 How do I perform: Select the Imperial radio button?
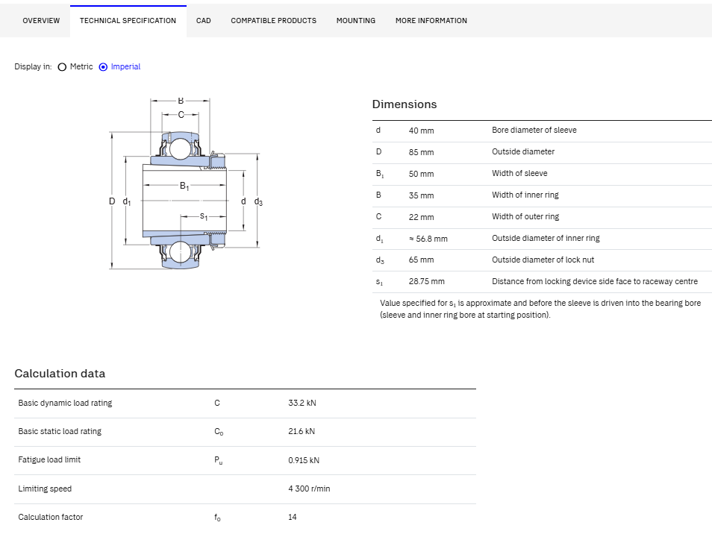click(103, 67)
